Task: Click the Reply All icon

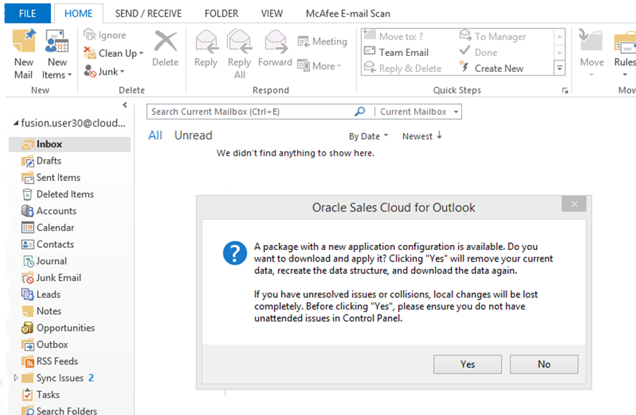Action: (x=239, y=41)
